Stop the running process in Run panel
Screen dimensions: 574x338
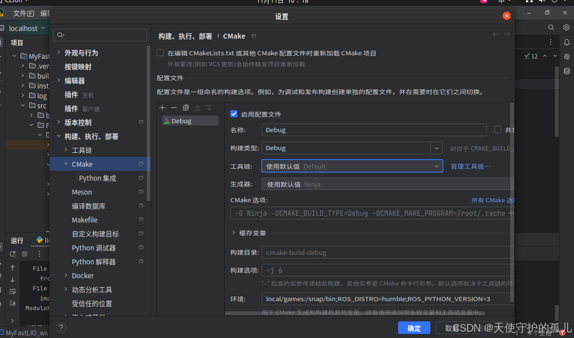(x=25, y=254)
